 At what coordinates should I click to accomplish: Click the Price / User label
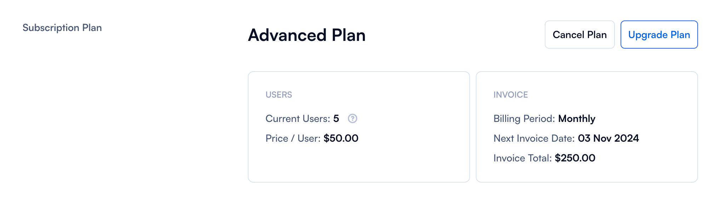[293, 139]
